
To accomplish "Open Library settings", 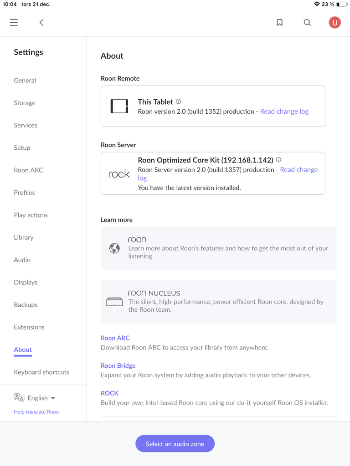I will (24, 238).
